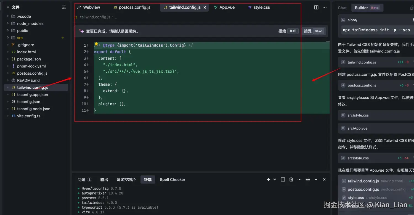Open the Spell Checker panel tab

click(x=173, y=180)
